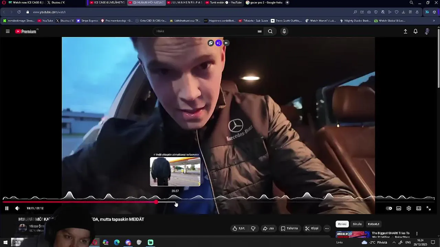
Task: Toggle subtitles in the video player
Action: click(x=399, y=208)
